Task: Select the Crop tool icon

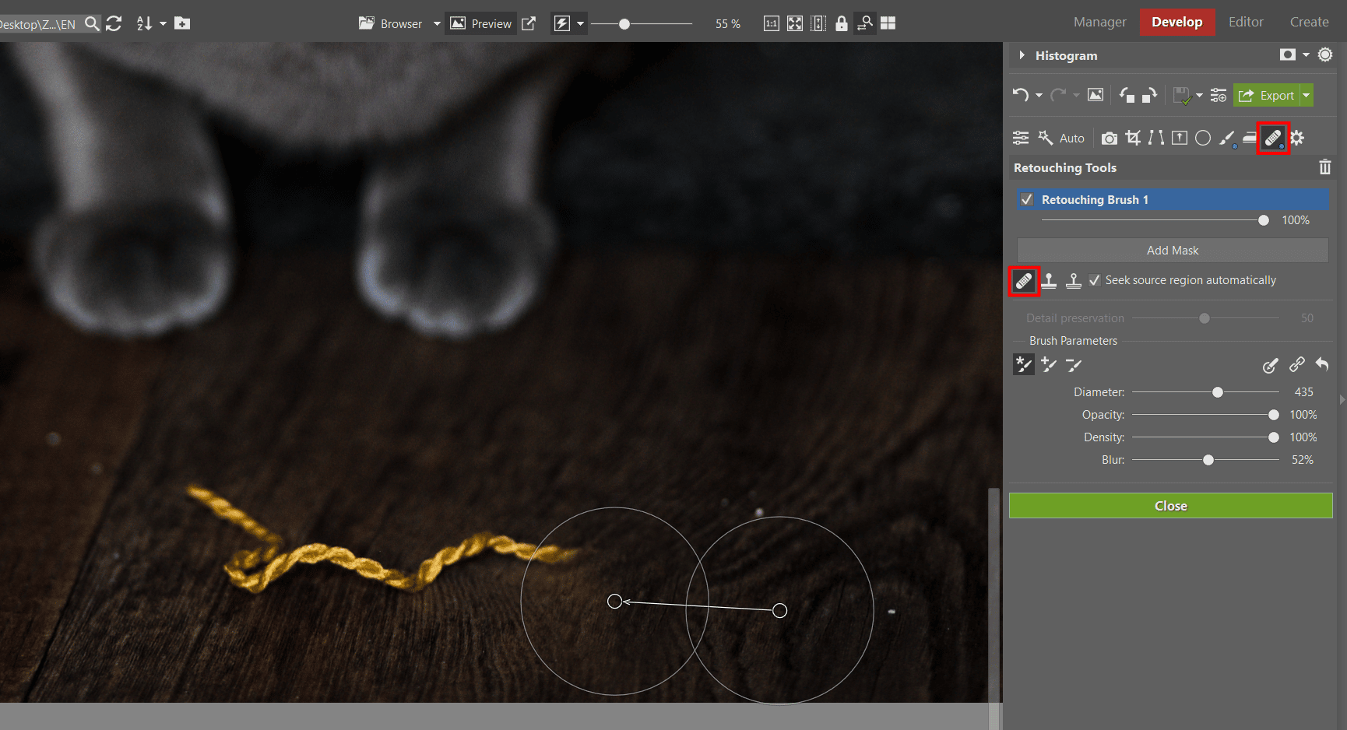Action: coord(1133,138)
